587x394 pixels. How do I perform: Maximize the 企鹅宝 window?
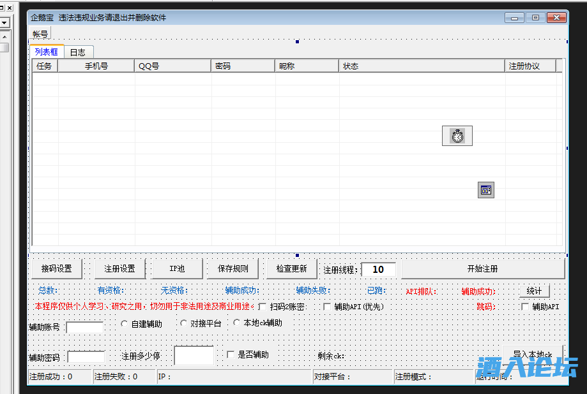coord(535,18)
